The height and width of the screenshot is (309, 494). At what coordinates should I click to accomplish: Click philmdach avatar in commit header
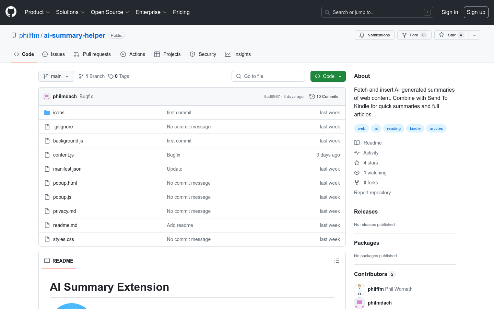pos(47,96)
